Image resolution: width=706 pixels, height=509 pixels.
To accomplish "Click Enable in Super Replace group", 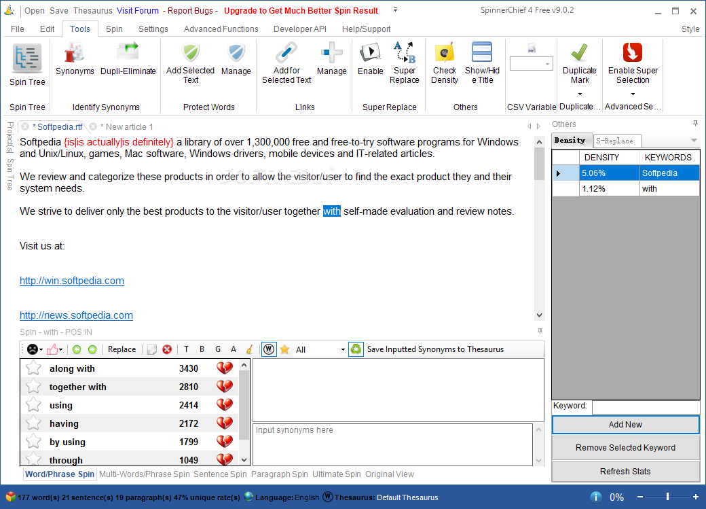I will tap(371, 58).
